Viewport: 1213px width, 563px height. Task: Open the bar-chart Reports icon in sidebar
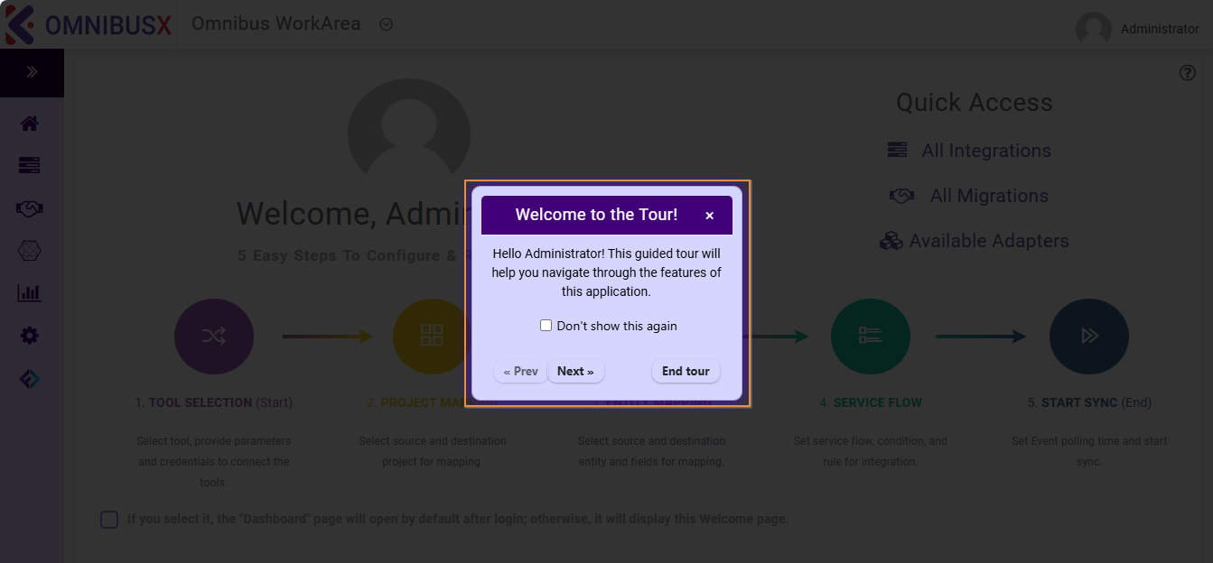pyautogui.click(x=29, y=292)
